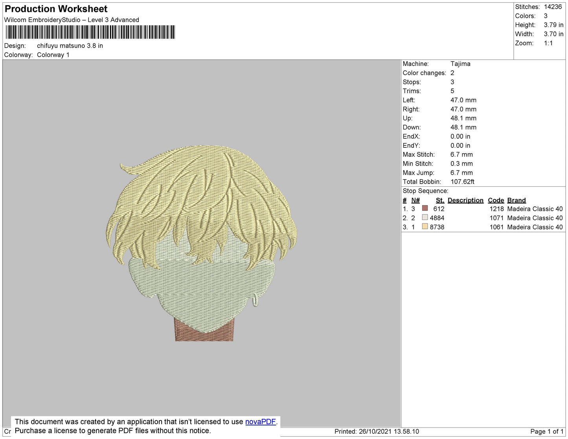Select the 'Production Worksheet' title
Screen dimensions: 568x439
coord(56,9)
